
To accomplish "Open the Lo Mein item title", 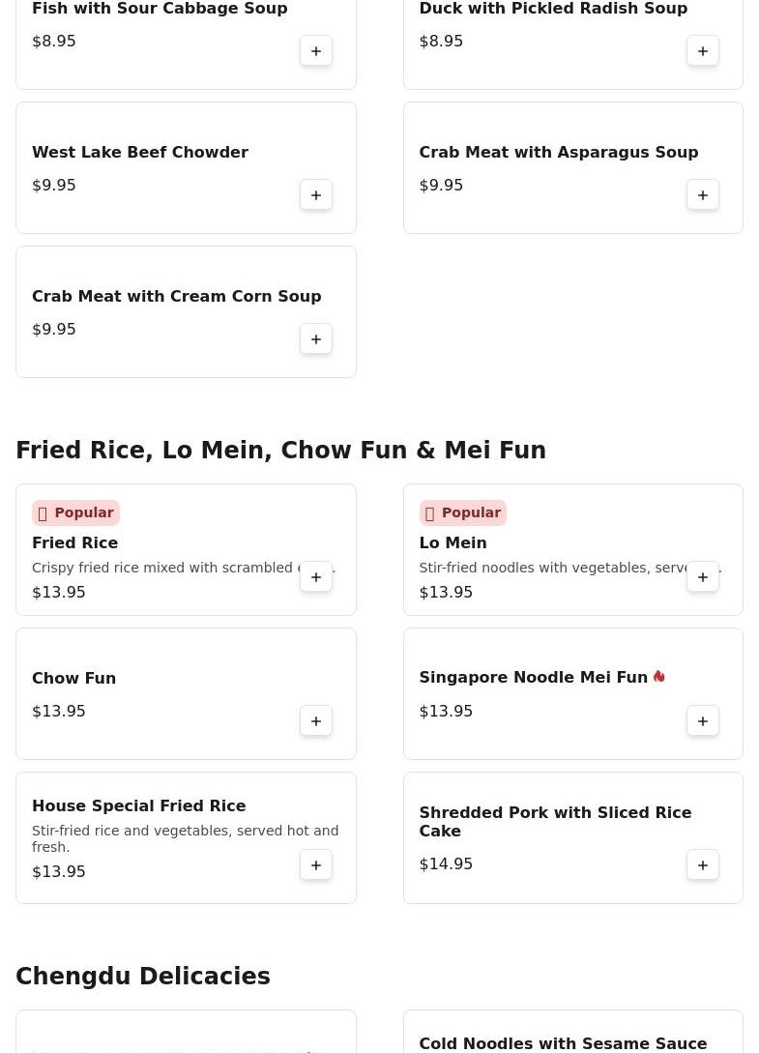I will coord(452,543).
